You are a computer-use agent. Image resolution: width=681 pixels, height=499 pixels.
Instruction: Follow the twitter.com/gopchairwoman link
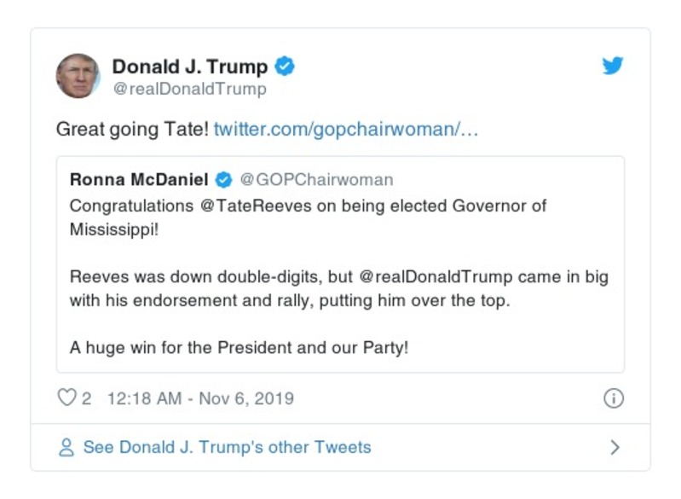click(346, 131)
